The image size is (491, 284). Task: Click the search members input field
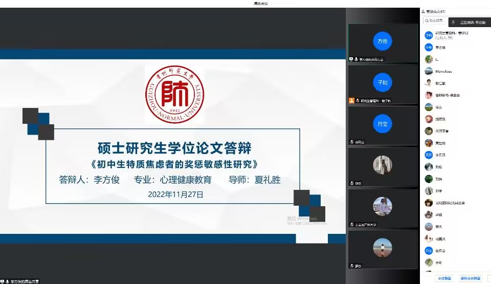(436, 20)
